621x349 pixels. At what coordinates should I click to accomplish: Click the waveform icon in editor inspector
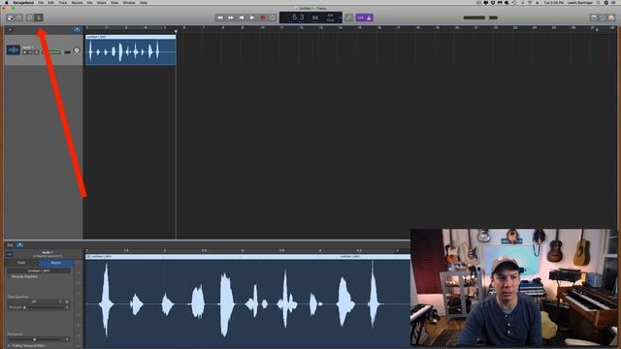[9, 254]
